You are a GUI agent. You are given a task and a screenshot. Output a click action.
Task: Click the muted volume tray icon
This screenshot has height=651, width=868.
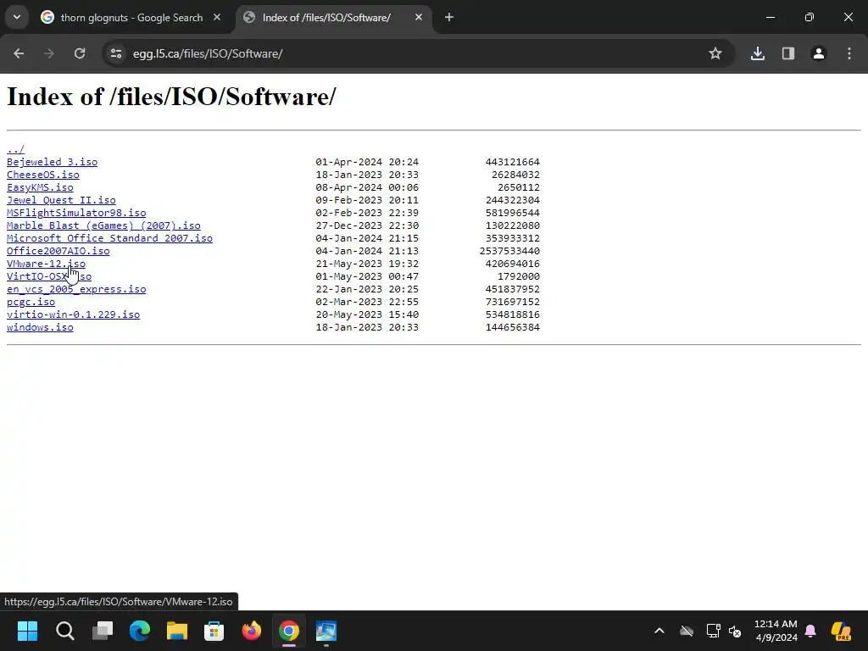point(735,631)
